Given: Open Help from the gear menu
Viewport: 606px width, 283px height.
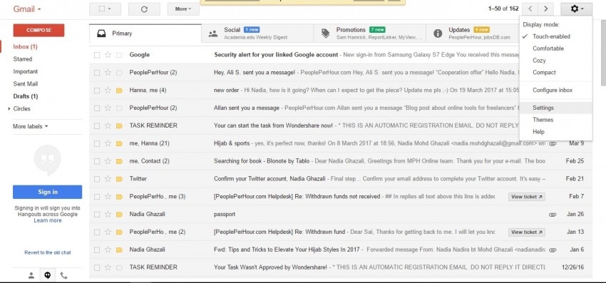Looking at the screenshot, I should click(555, 132).
